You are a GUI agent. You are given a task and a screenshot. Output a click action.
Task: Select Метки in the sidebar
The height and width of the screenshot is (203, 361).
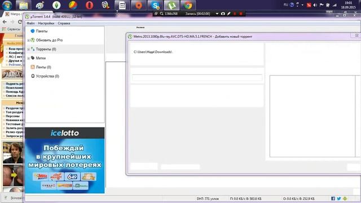(x=41, y=58)
